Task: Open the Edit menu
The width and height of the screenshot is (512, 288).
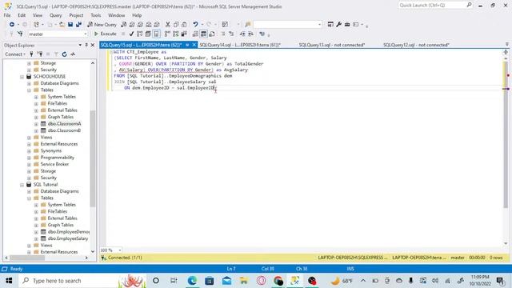Action: (22, 15)
